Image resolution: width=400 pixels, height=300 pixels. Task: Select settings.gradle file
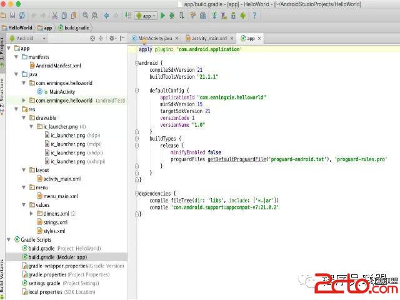click(61, 283)
